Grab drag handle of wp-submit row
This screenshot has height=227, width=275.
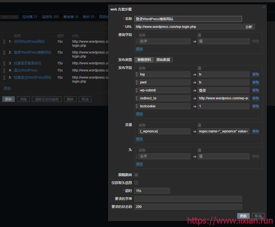coord(137,90)
